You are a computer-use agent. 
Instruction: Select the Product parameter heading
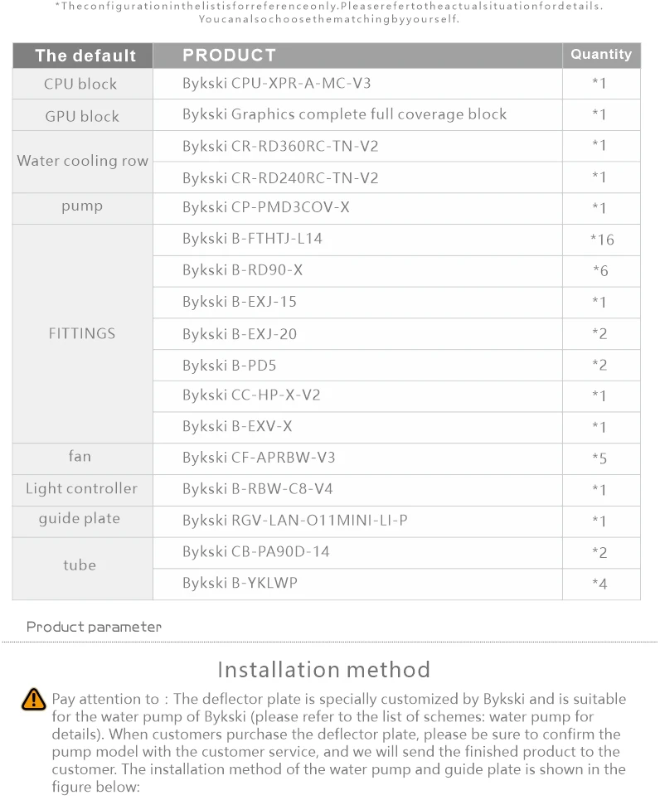coord(94,627)
